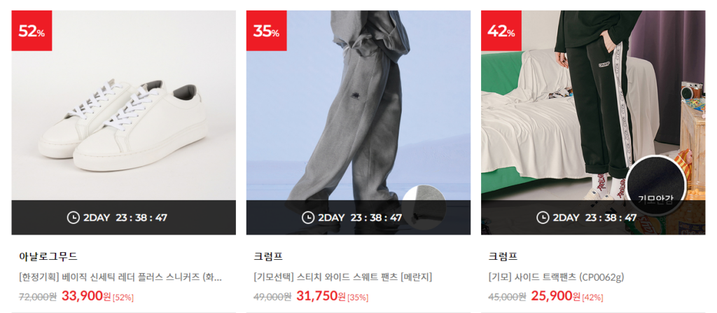Screen dimensions: 717x313
Task: Click clock icon on track pants timer
Action: tap(543, 217)
